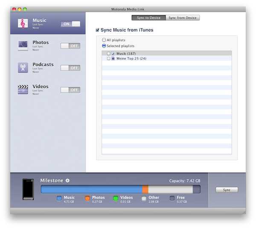Check the Meine Top 25 (24) checkbox
256x228 pixels.
[x=108, y=58]
